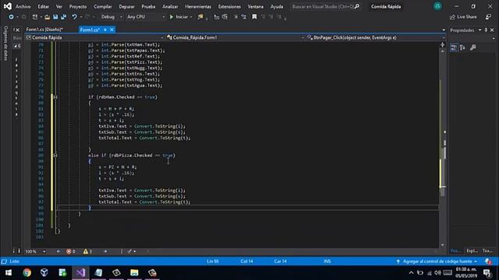This screenshot has width=499, height=280.
Task: Close the Form1.cs code tab
Action: click(x=111, y=30)
